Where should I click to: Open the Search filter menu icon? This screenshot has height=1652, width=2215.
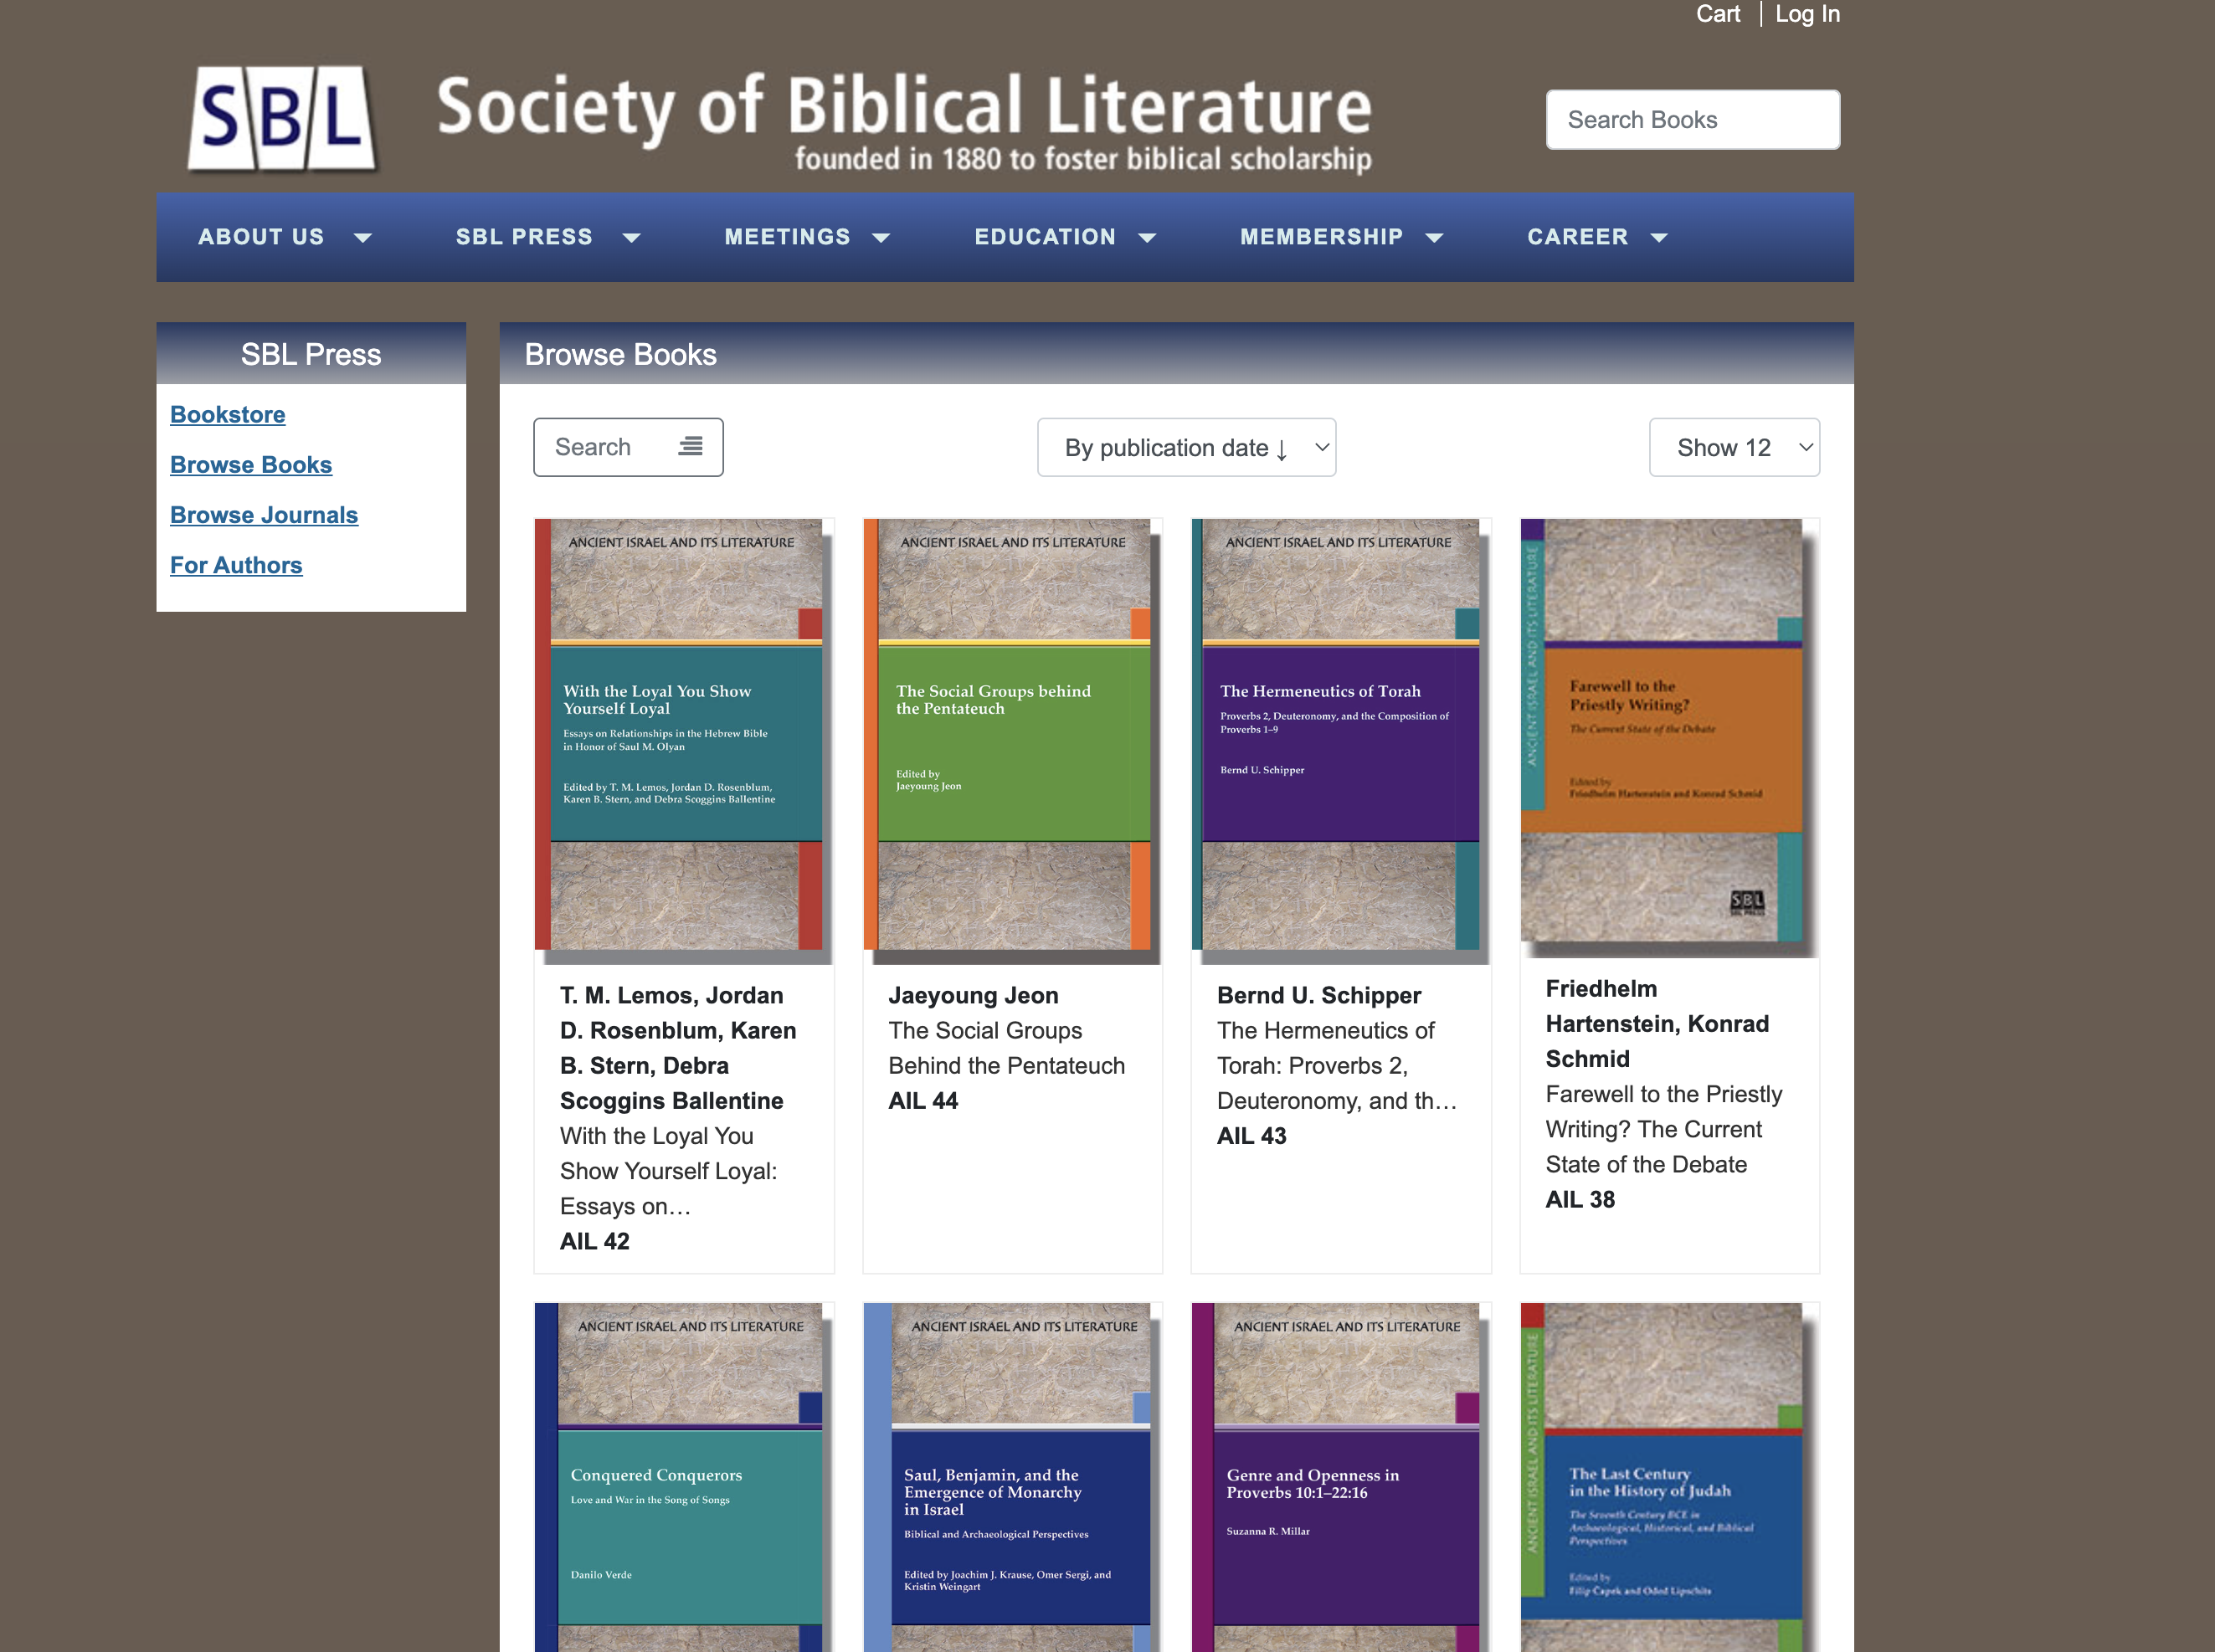tap(690, 446)
